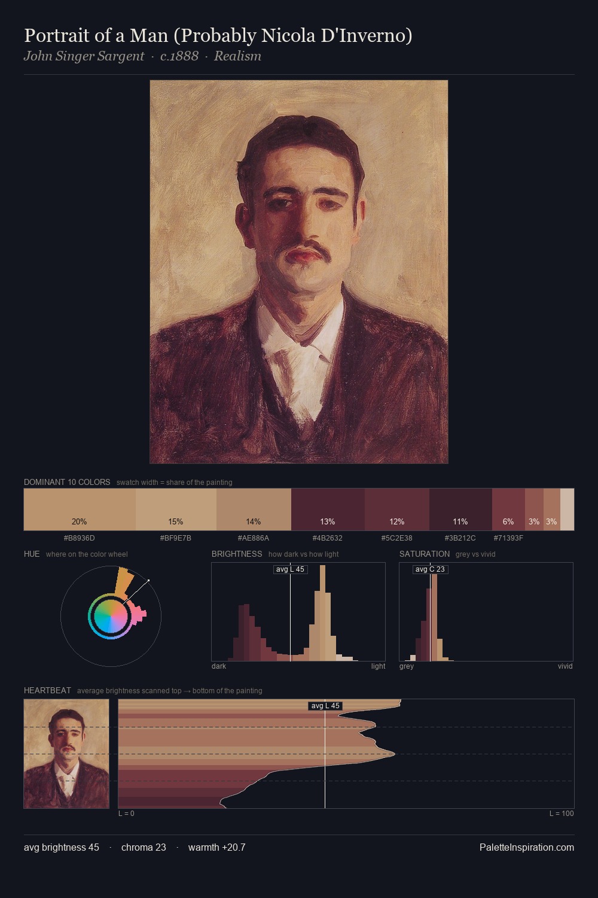Click the hex code '#3B212C'
The width and height of the screenshot is (598, 898).
(x=460, y=538)
